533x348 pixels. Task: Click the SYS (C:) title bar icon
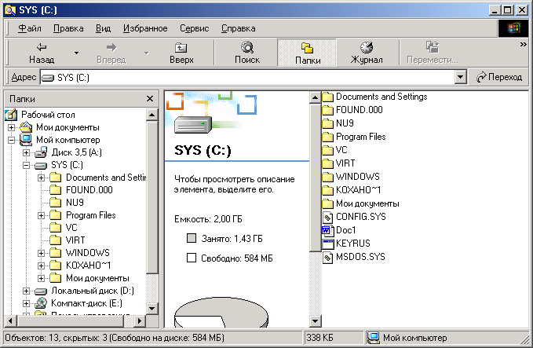point(10,10)
